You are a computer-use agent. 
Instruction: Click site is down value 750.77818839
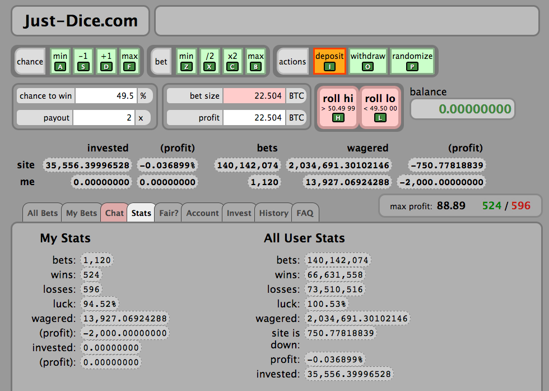pyautogui.click(x=341, y=333)
